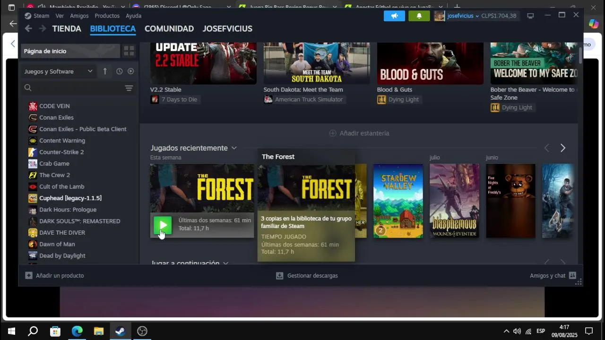Click the main library vertical scrollbar

click(580, 55)
